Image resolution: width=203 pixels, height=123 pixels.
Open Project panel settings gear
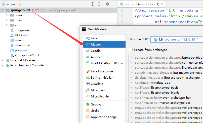pos(107,4)
